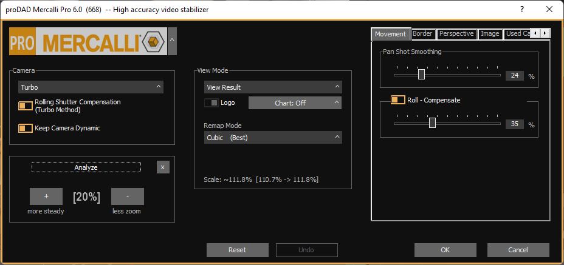Click the help question mark in title bar
Viewport: 564px width, 265px height.
522,10
